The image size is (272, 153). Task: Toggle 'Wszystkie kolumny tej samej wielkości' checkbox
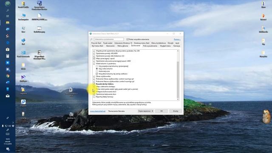[x=97, y=74]
